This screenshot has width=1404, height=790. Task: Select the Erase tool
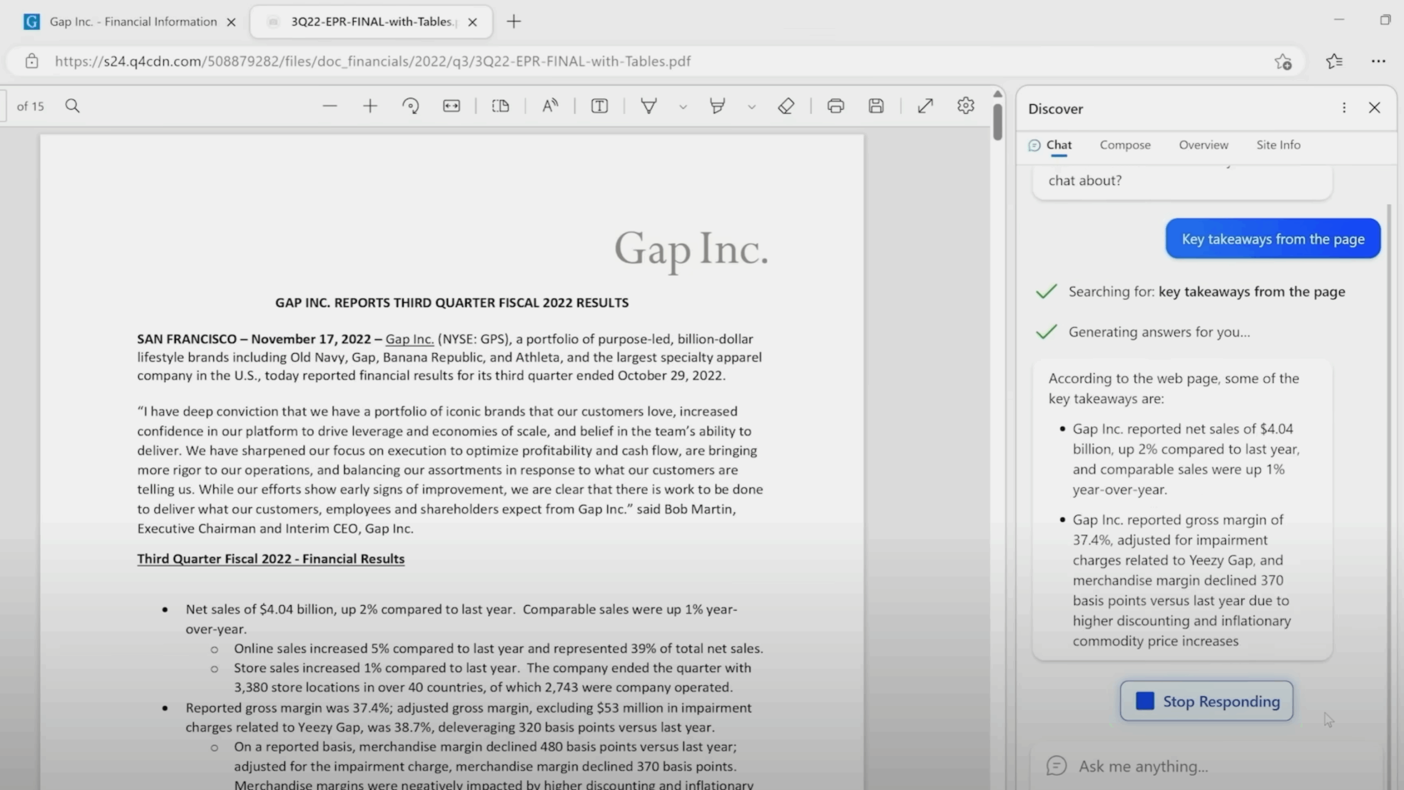click(786, 106)
